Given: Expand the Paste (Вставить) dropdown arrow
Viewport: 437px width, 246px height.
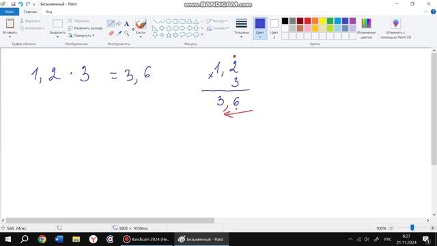Looking at the screenshot, I should coord(10,37).
